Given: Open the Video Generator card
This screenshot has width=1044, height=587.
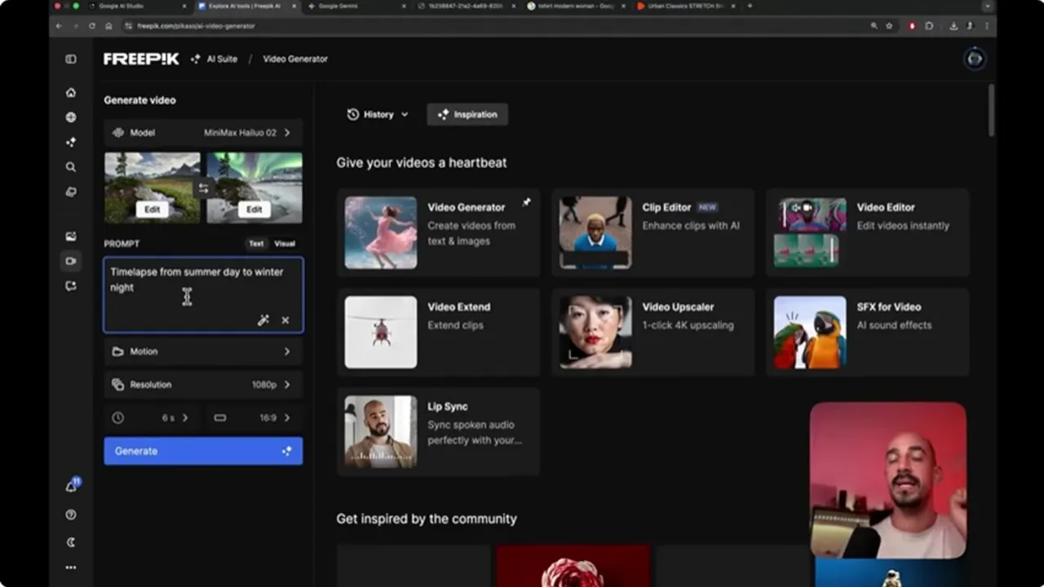Looking at the screenshot, I should (x=439, y=232).
